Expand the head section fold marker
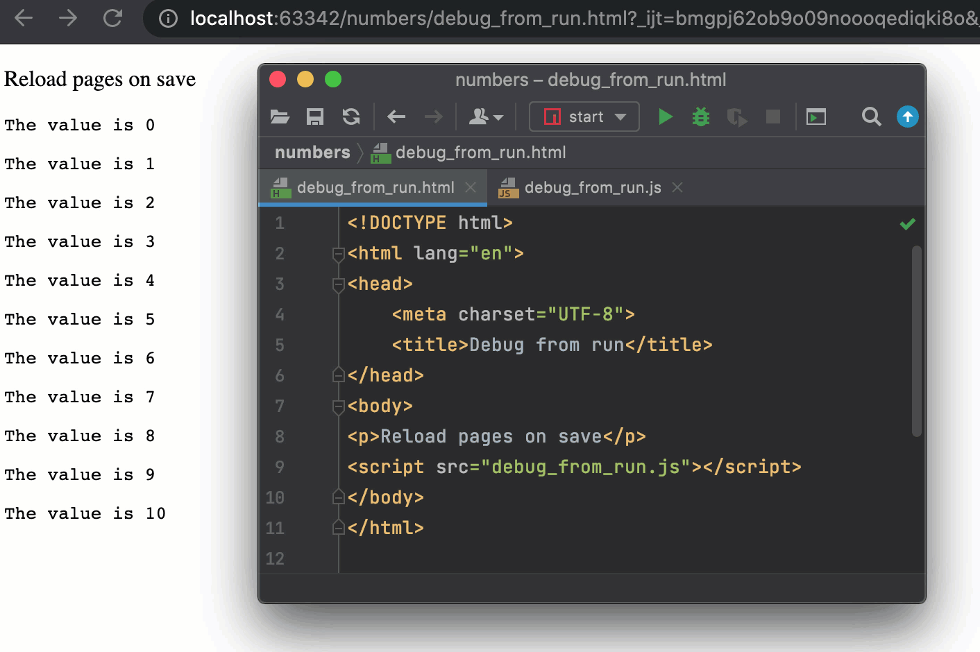 click(338, 284)
